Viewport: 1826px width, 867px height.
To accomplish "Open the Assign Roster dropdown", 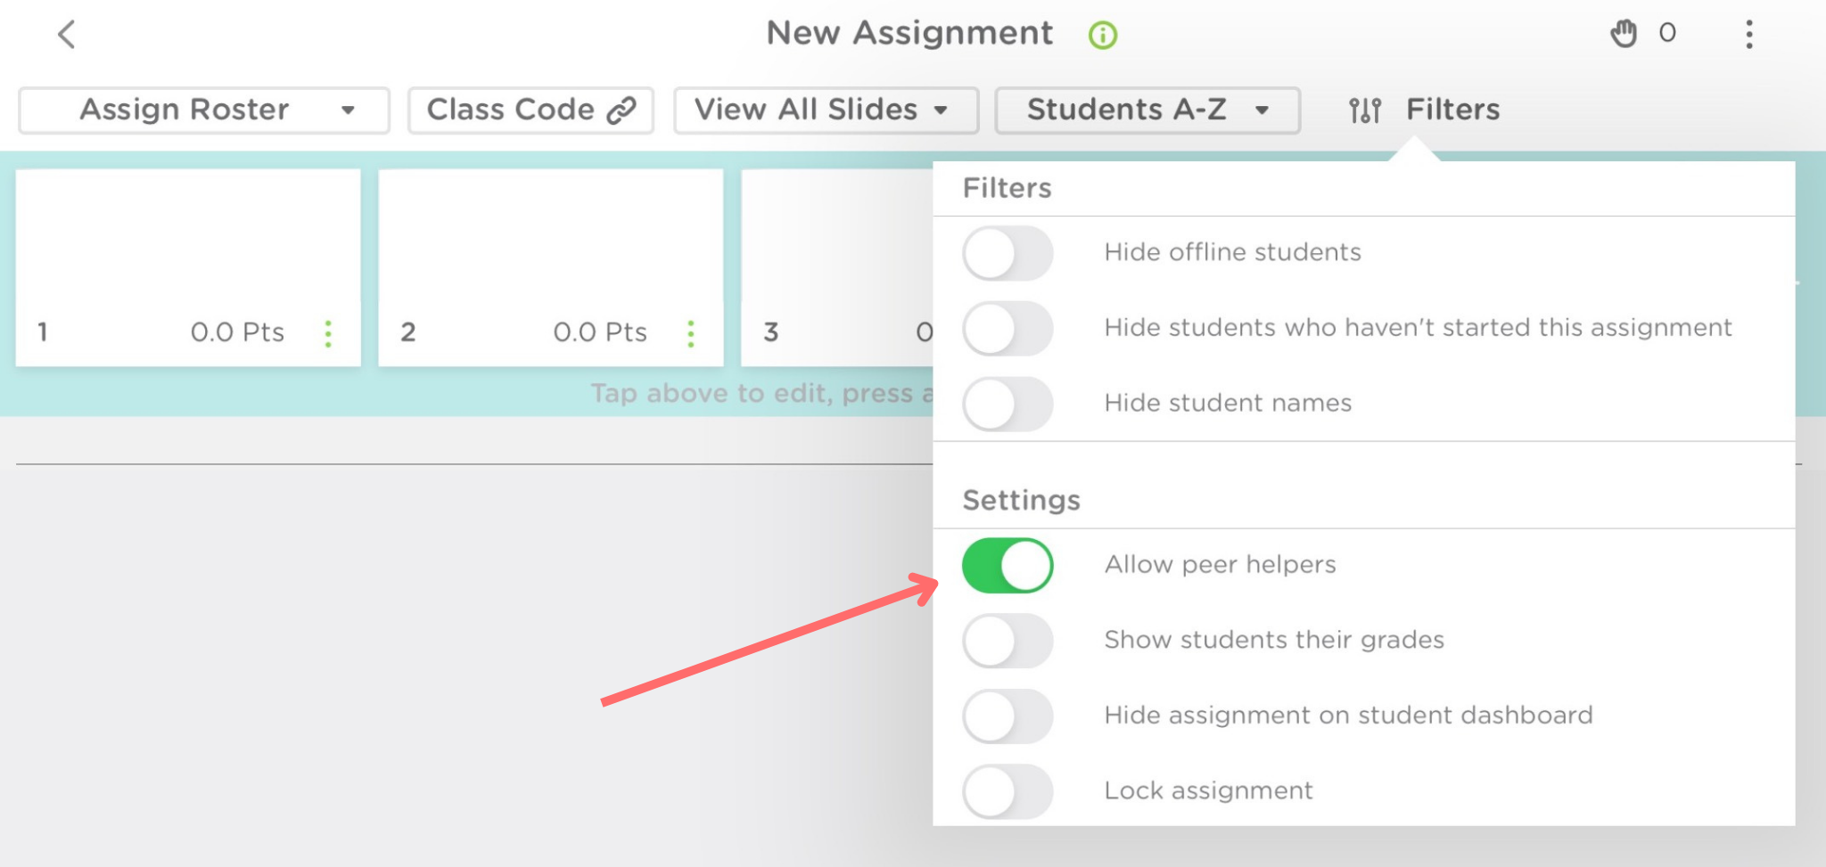I will [202, 109].
